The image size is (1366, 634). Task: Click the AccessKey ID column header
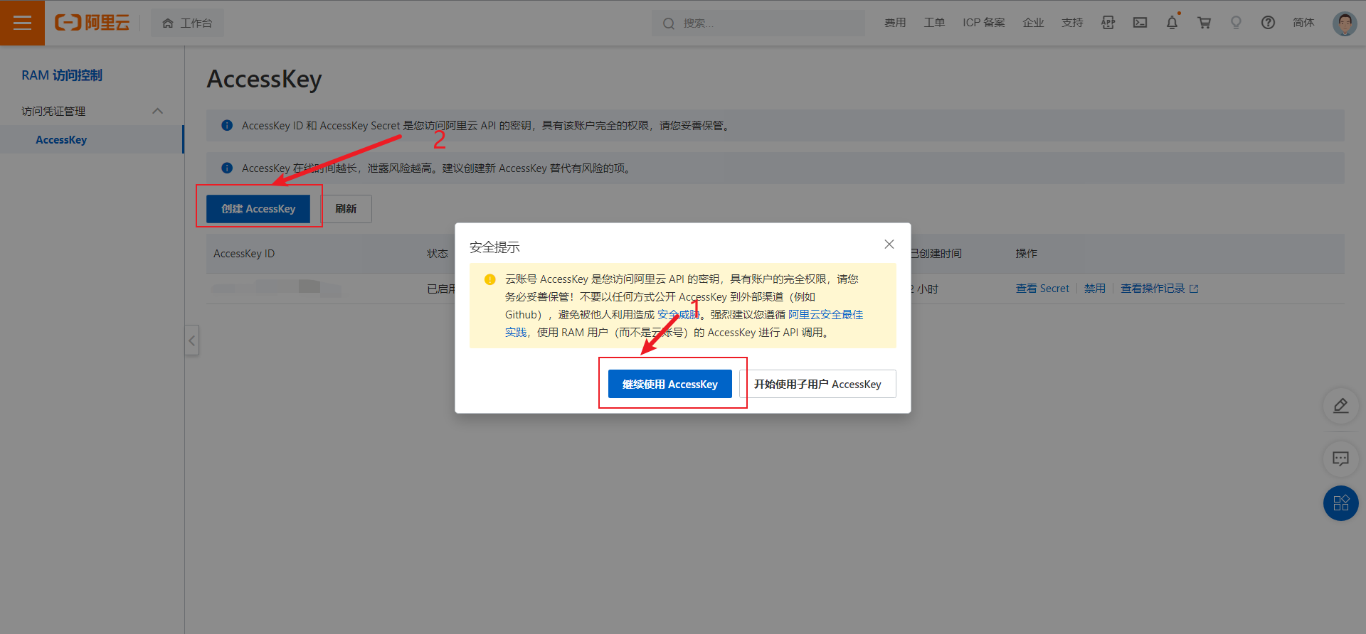(x=244, y=254)
